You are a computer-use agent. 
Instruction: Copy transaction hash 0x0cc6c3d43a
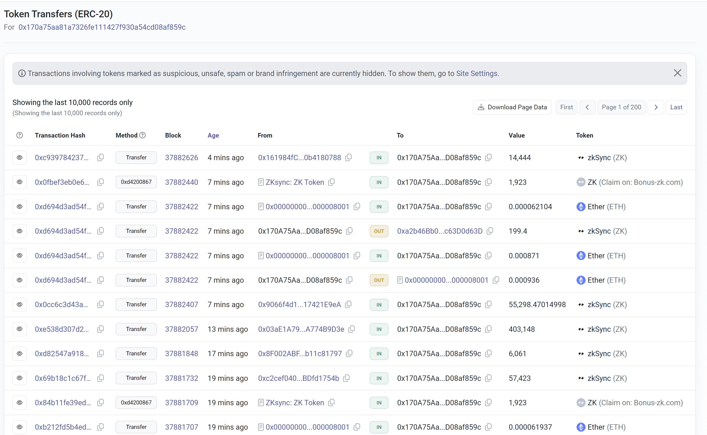(x=100, y=304)
